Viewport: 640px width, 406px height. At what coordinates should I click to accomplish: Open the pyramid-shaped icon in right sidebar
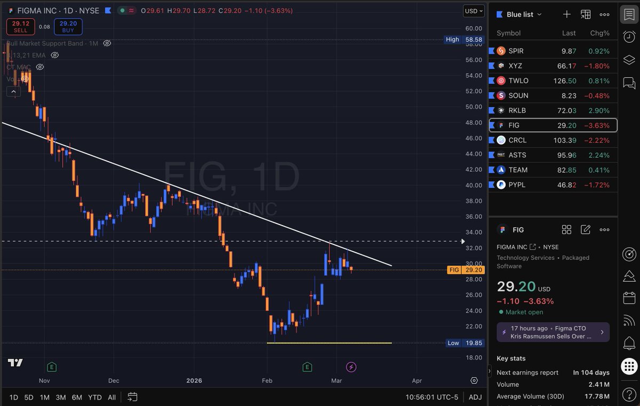629,276
